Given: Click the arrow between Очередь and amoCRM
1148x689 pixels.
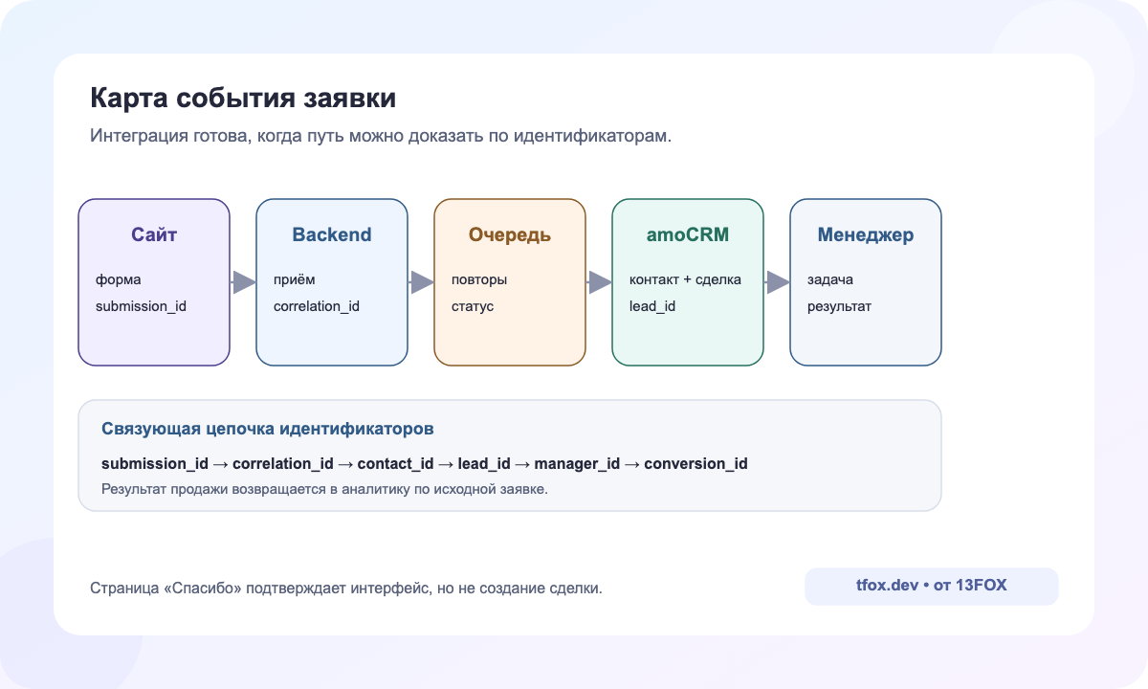Looking at the screenshot, I should coord(599,282).
